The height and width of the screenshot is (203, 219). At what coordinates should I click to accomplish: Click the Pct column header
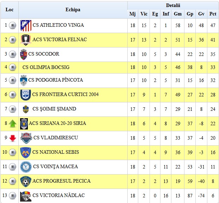point(213,14)
